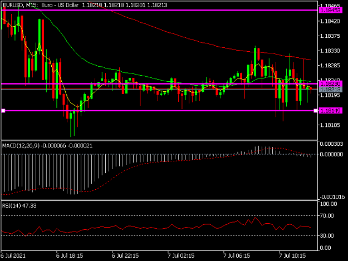
Task: Click the MACD -0.001016 scale value
Action: [x=332, y=196]
